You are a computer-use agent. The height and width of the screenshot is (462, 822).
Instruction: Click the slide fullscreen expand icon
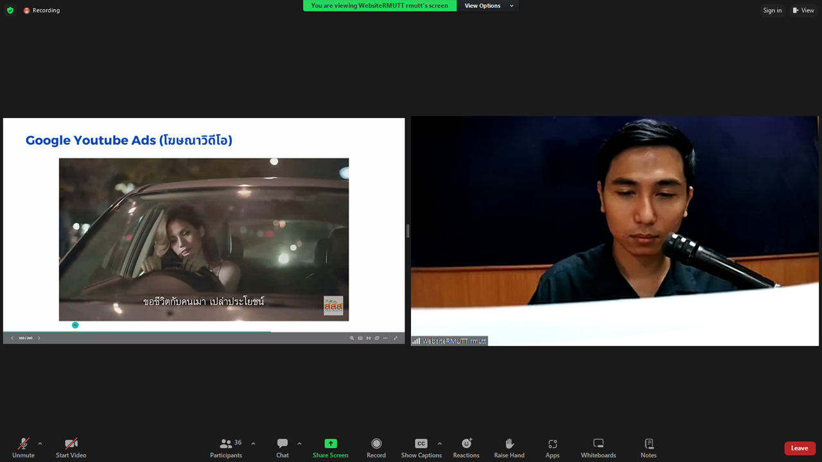(396, 338)
